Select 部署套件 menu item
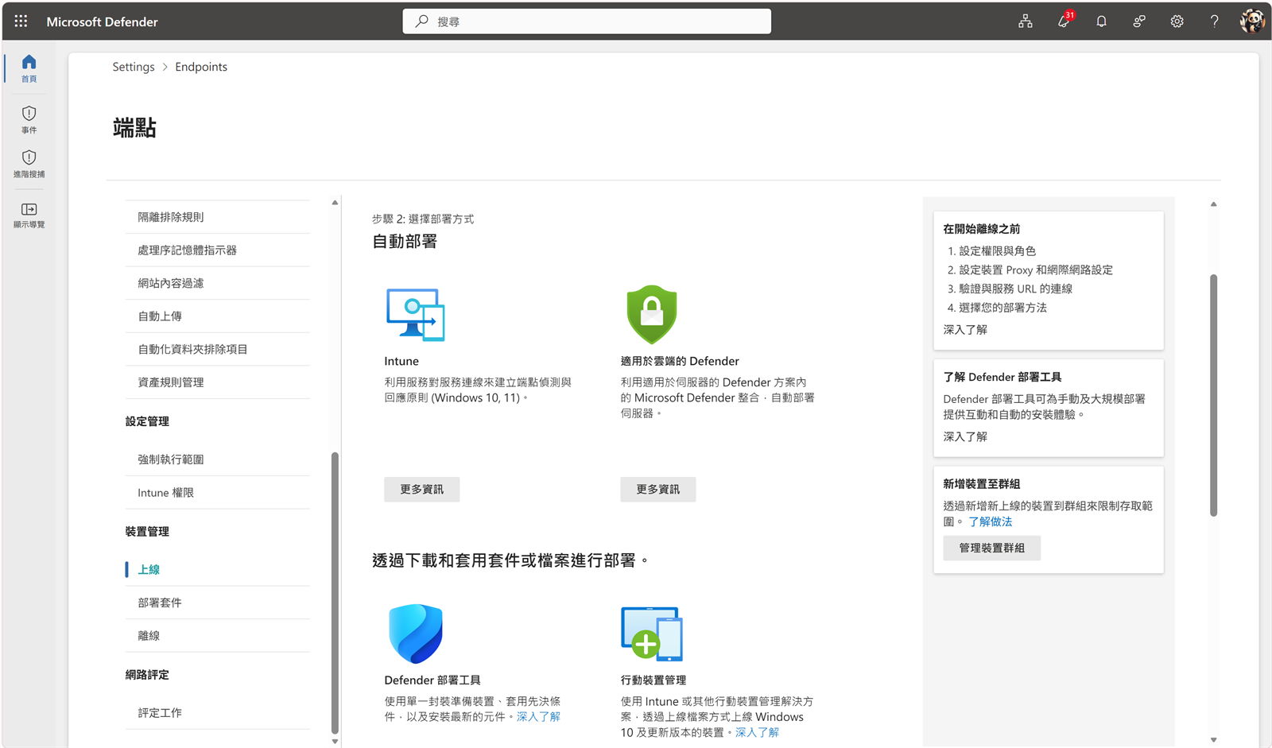 (217, 603)
